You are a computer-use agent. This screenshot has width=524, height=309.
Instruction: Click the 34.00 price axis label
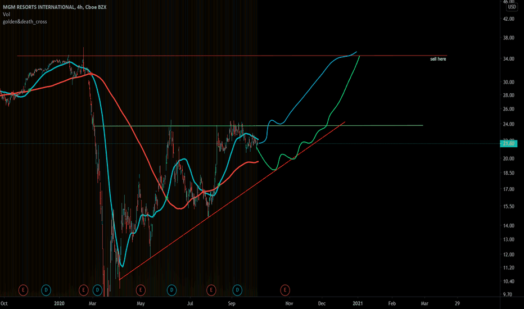(x=509, y=59)
